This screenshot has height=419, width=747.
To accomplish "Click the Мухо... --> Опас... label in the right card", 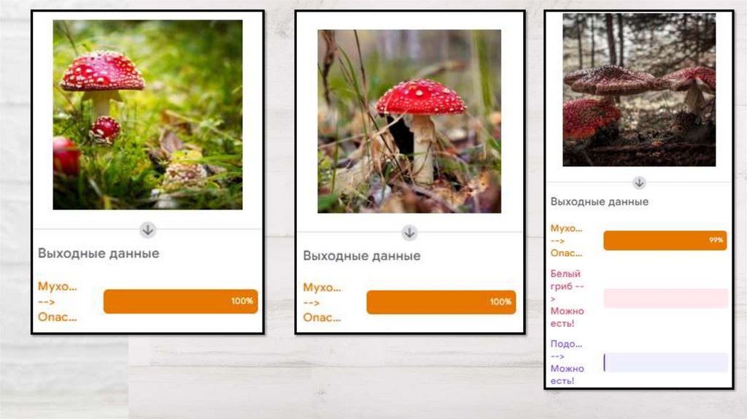I will [x=566, y=241].
